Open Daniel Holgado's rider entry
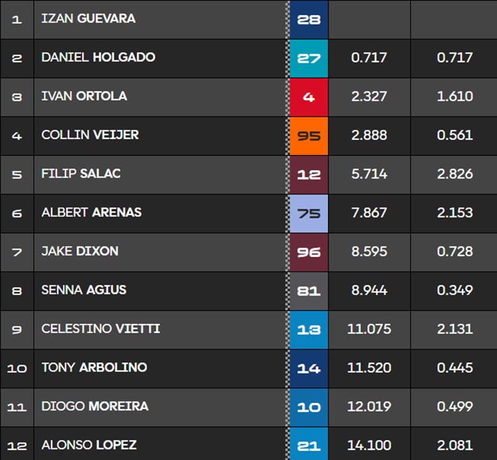This screenshot has height=460, width=497. click(98, 58)
